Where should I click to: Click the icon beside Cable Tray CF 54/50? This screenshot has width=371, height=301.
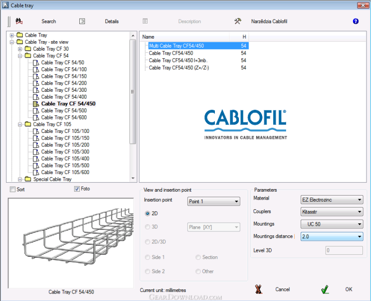point(36,63)
